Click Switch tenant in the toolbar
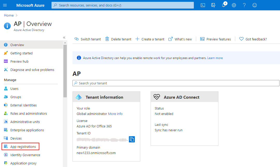Viewport: 280px width, 167px height. point(87,39)
